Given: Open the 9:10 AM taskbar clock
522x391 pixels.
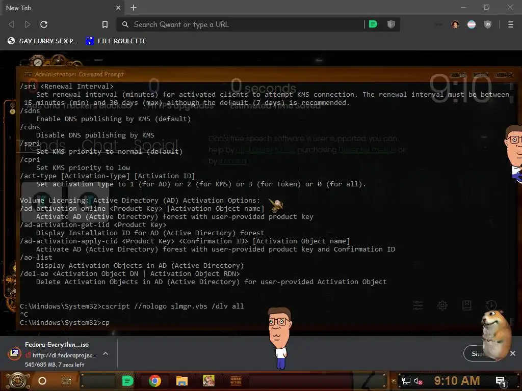Looking at the screenshot, I should 457,381.
